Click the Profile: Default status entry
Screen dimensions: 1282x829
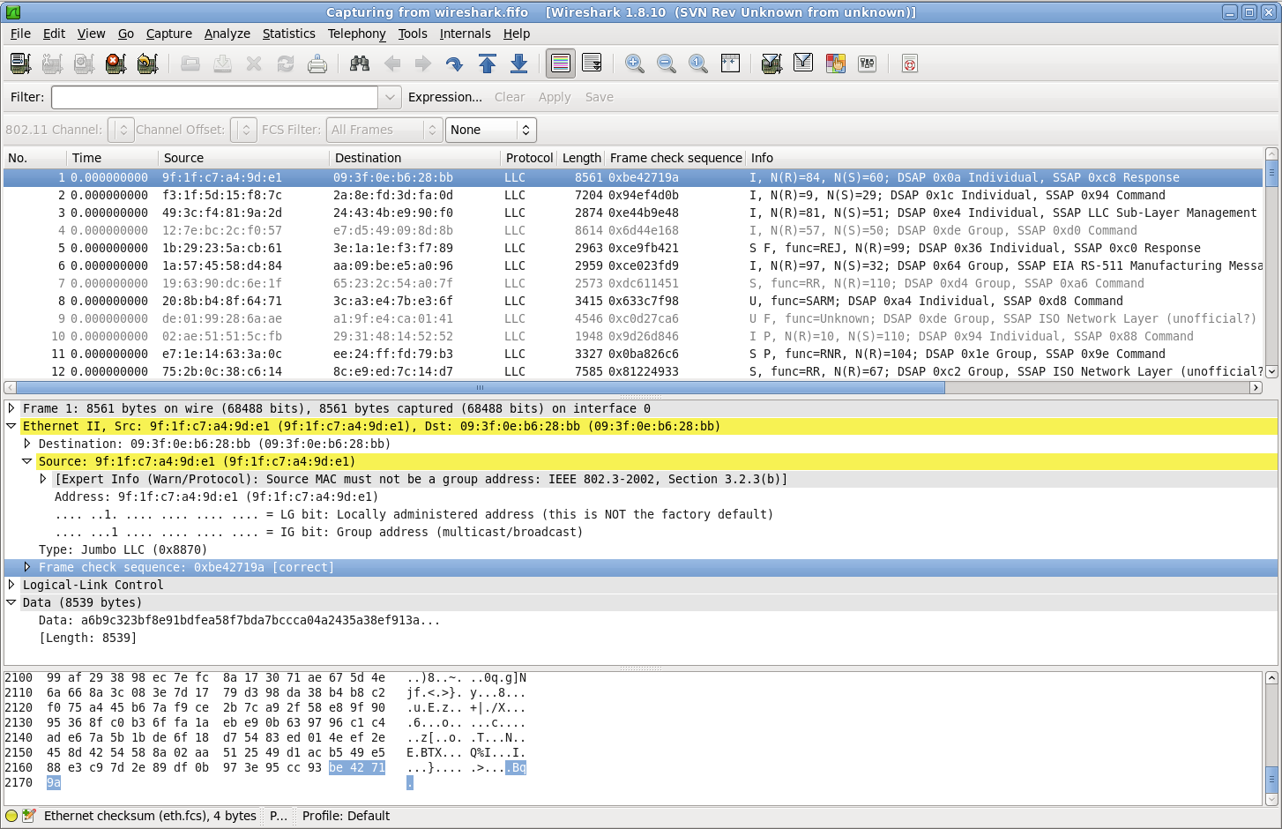346,816
